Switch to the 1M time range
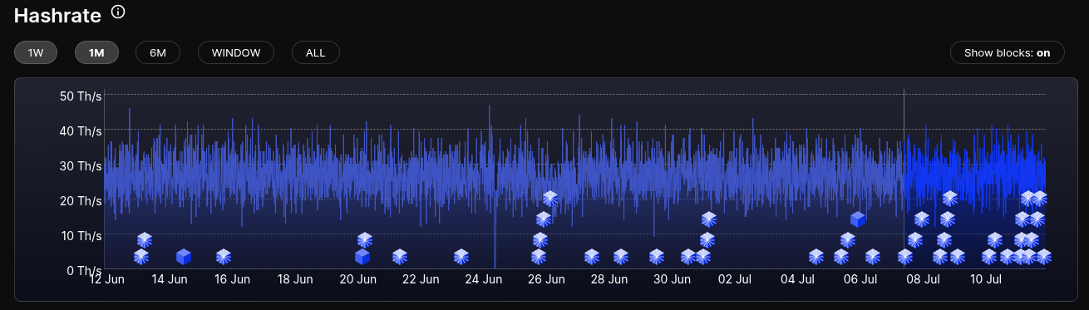 point(96,52)
